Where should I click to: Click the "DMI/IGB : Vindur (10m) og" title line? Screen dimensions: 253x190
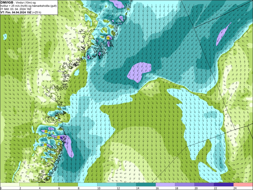point(18,3)
